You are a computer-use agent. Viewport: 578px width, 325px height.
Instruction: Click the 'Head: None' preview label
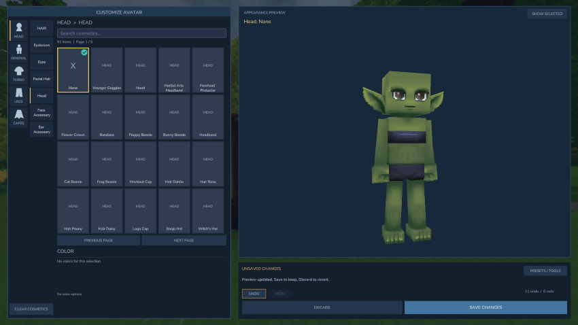click(x=257, y=22)
